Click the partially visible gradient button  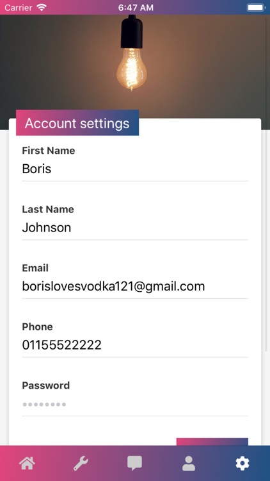pos(212,442)
